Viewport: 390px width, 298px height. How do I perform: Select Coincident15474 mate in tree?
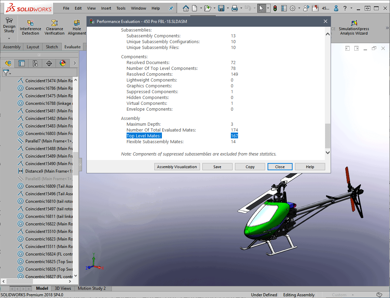click(x=45, y=81)
